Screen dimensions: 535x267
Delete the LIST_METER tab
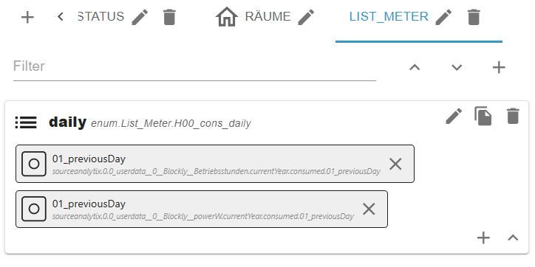click(x=474, y=17)
